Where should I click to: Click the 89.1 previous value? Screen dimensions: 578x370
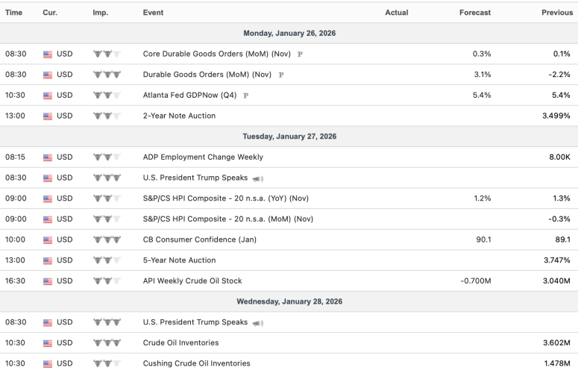coord(563,239)
